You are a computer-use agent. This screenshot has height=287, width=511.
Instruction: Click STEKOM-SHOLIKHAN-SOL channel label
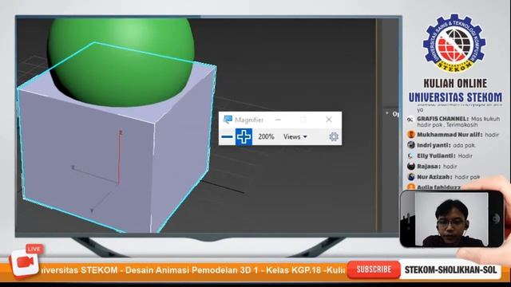450,269
